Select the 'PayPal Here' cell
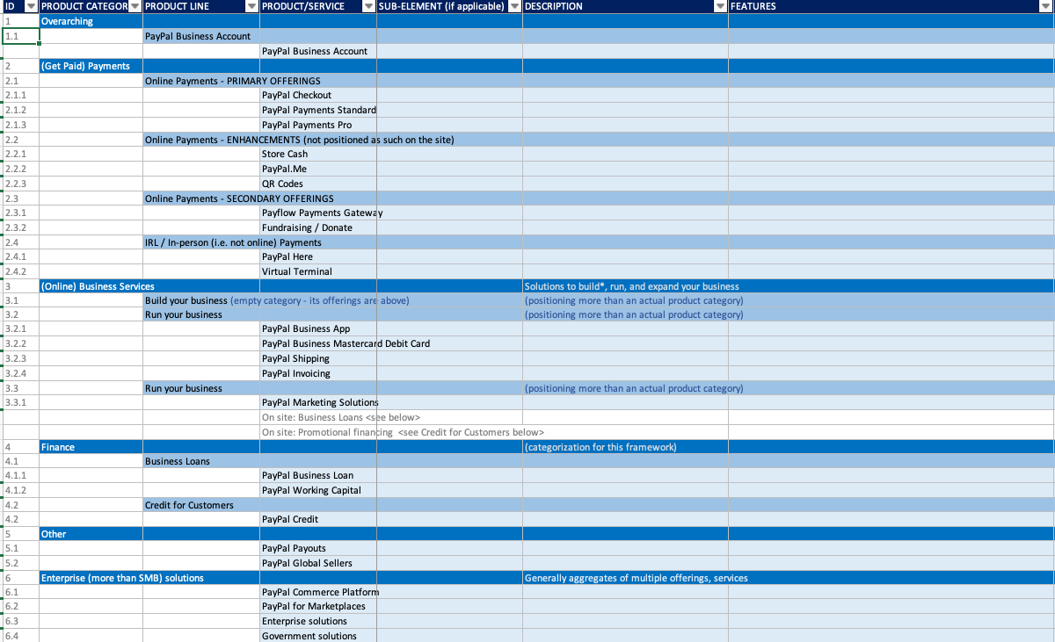 (x=318, y=256)
